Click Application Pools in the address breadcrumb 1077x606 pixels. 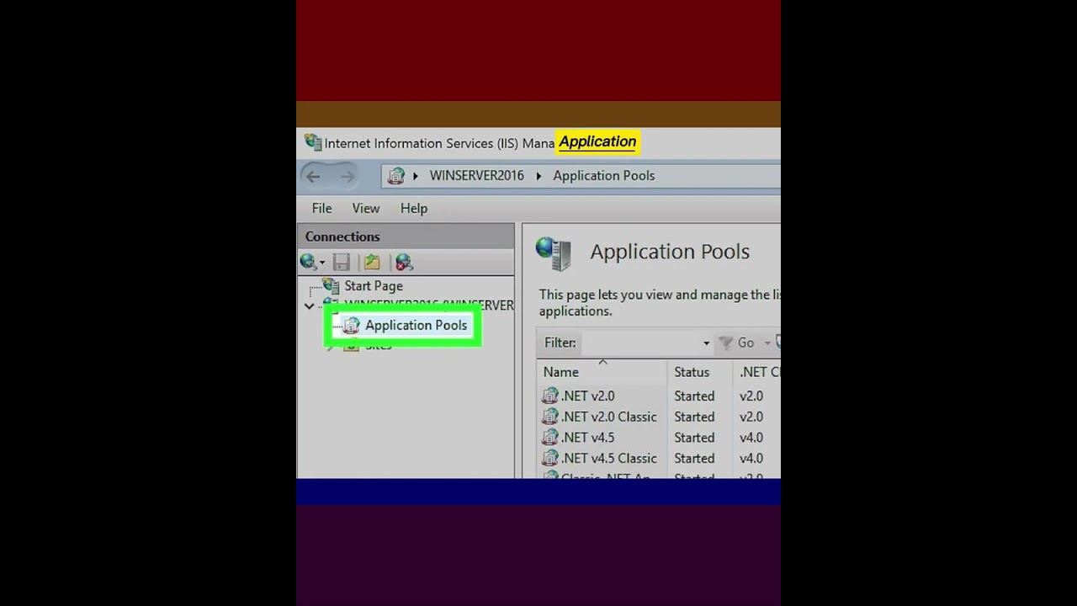[603, 176]
